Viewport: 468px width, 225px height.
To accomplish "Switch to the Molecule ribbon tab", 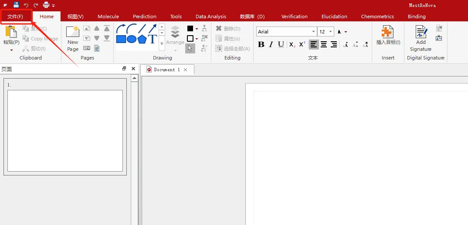I will pyautogui.click(x=108, y=17).
